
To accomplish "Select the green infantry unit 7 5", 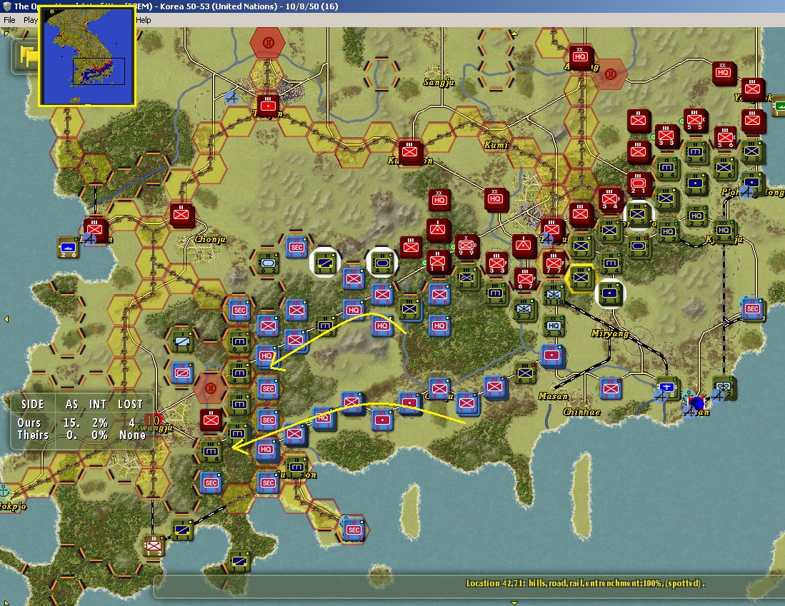I will pyautogui.click(x=666, y=198).
